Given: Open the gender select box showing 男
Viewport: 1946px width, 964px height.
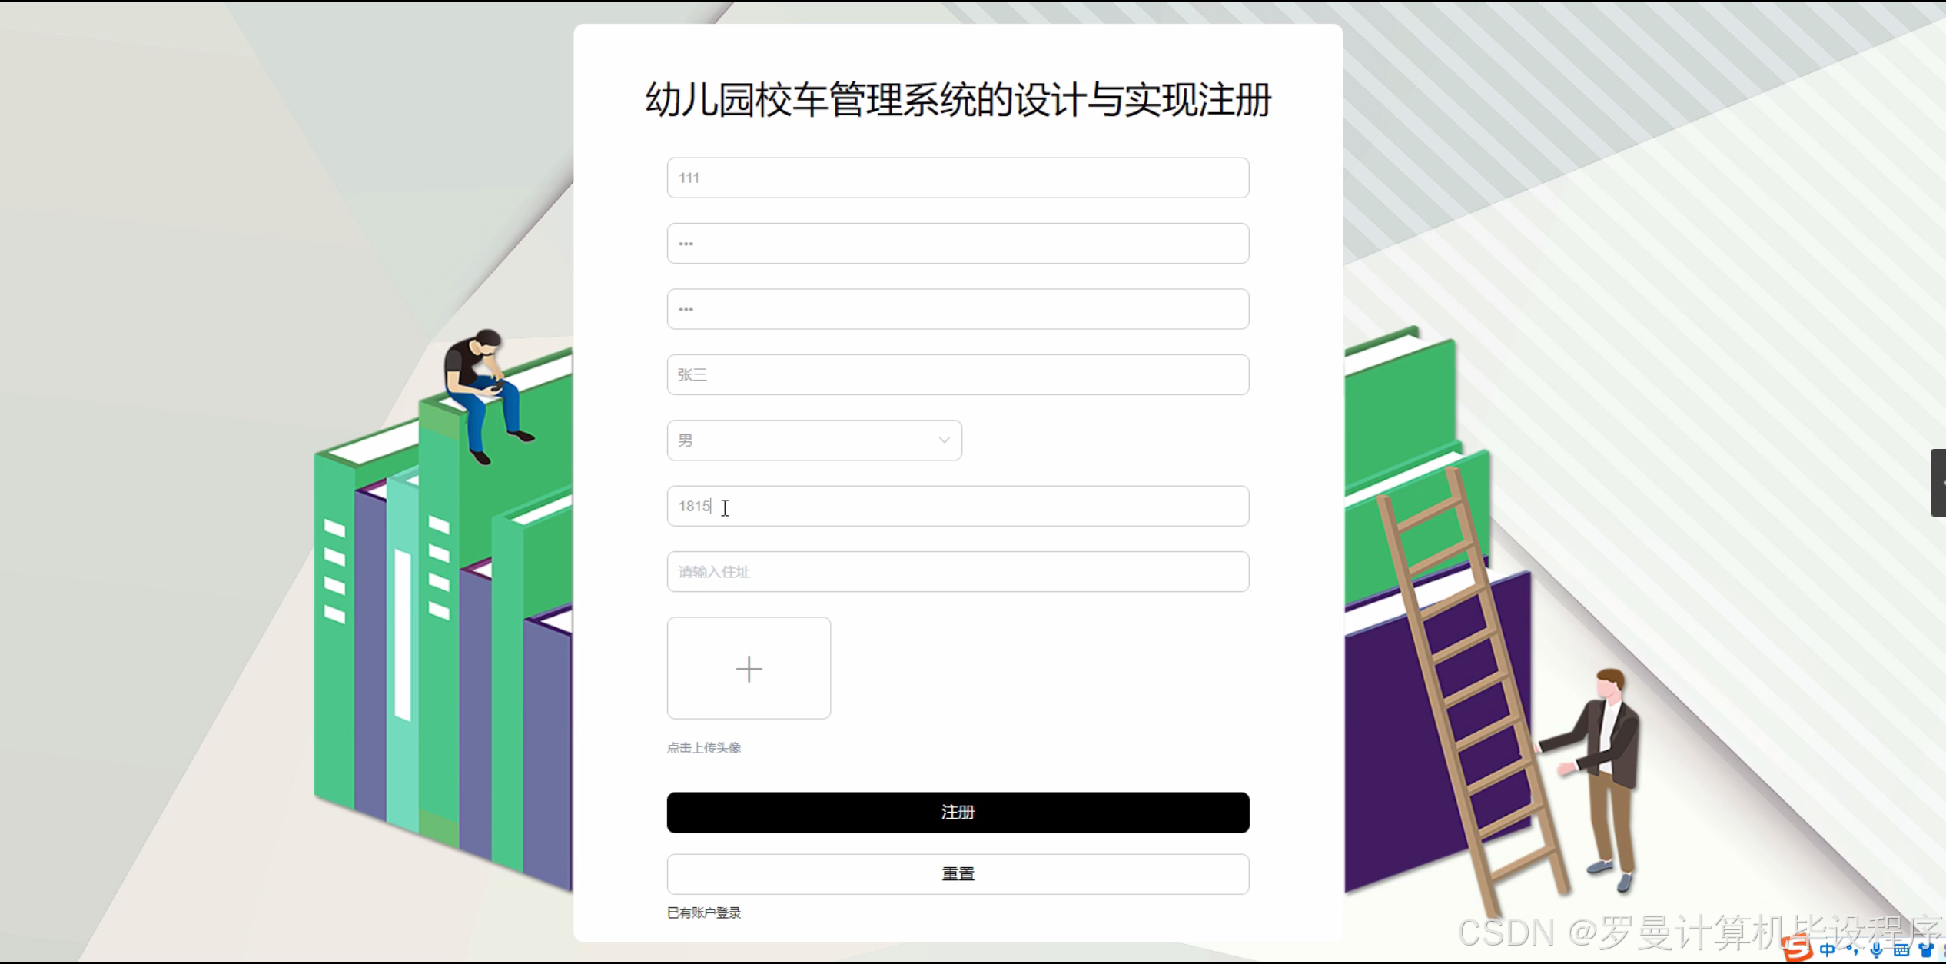Looking at the screenshot, I should 814,440.
